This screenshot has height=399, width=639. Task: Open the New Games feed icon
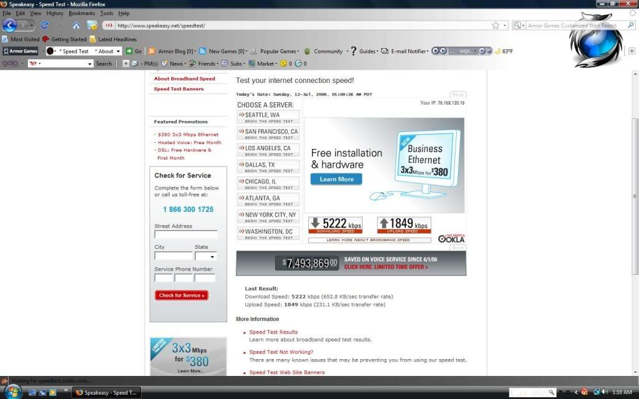point(202,51)
